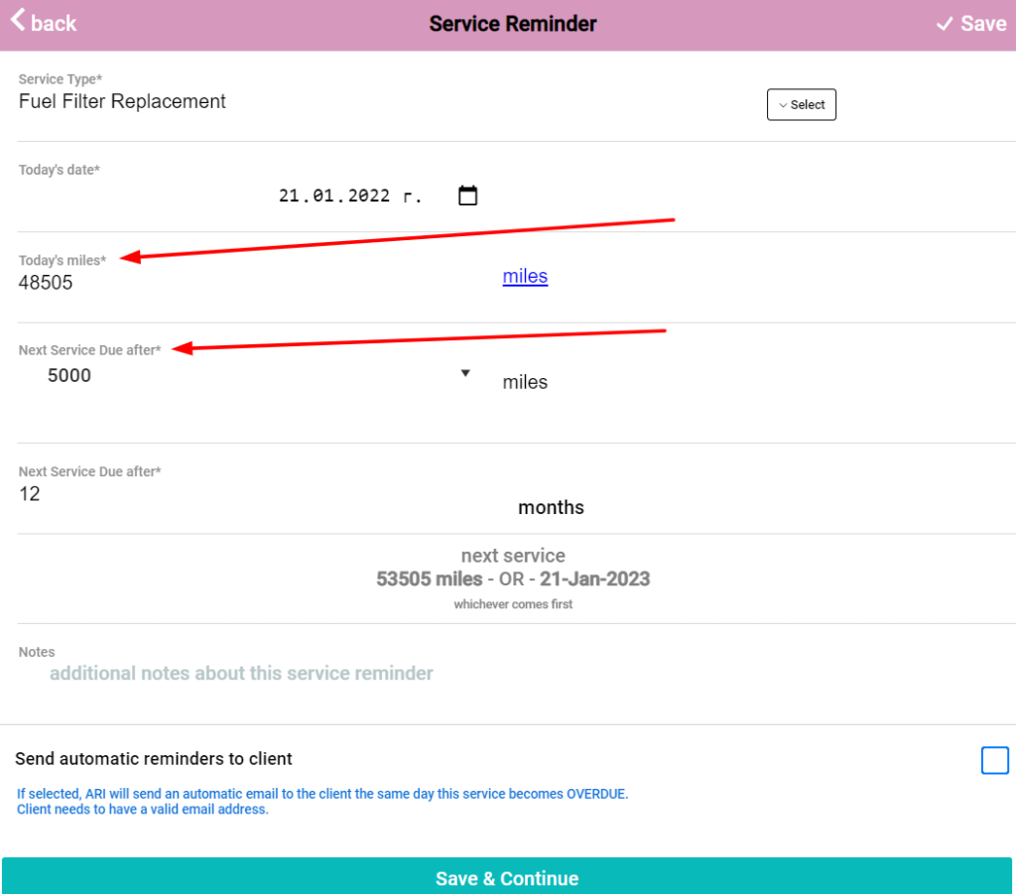Click Save & Continue at the bottom
The height and width of the screenshot is (894, 1016).
[507, 878]
